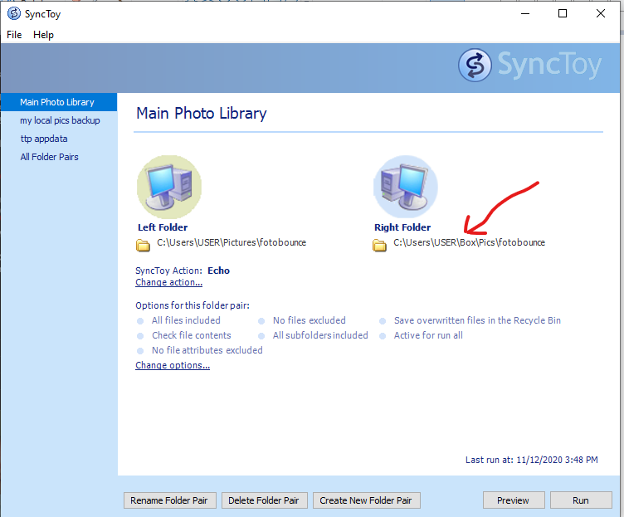Click the 'Active for run all' text
624x517 pixels.
[x=428, y=335]
